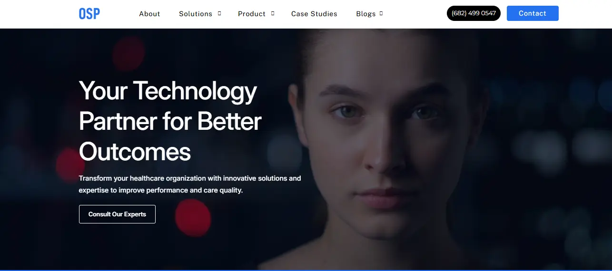This screenshot has height=271, width=612.
Task: Expand the arrow next to Blogs
Action: pyautogui.click(x=381, y=13)
